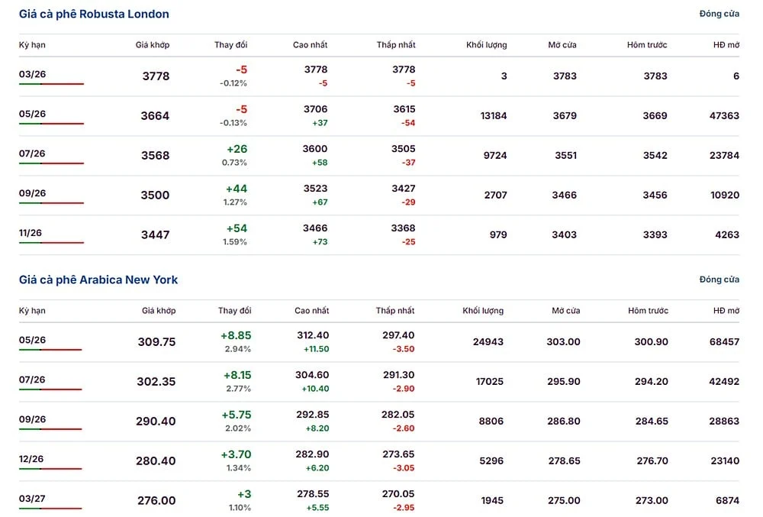Select the 03/26 Robusta contract row
Viewport: 763px width, 517px height.
coord(32,74)
